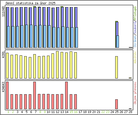138x115 pixels.
Task: Click the purple files bar for day 3
Action: click(x=17, y=17)
